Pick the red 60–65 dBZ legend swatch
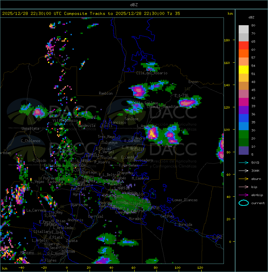The width and height of the screenshot is (268, 272). (x=244, y=46)
